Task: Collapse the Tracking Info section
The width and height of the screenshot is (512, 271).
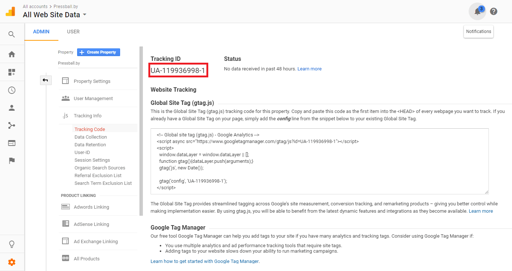Action: [87, 116]
